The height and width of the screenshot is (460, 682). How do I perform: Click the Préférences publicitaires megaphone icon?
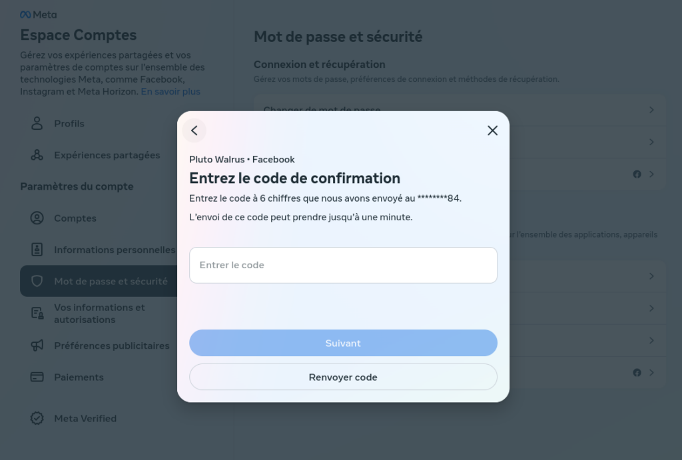[37, 345]
